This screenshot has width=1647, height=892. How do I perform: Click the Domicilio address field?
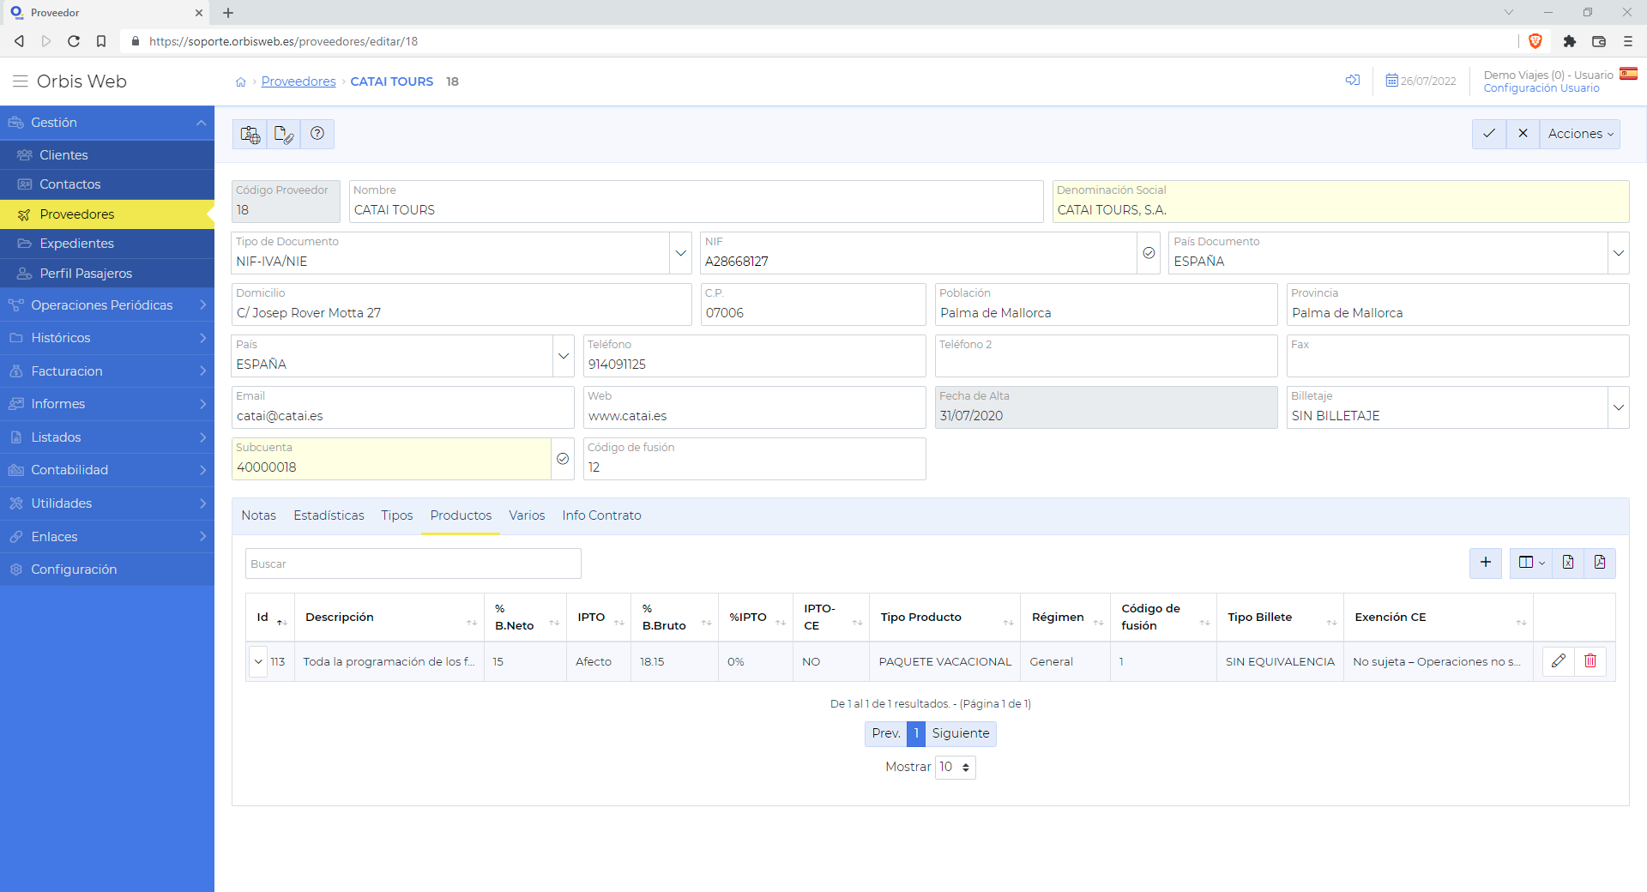(462, 304)
